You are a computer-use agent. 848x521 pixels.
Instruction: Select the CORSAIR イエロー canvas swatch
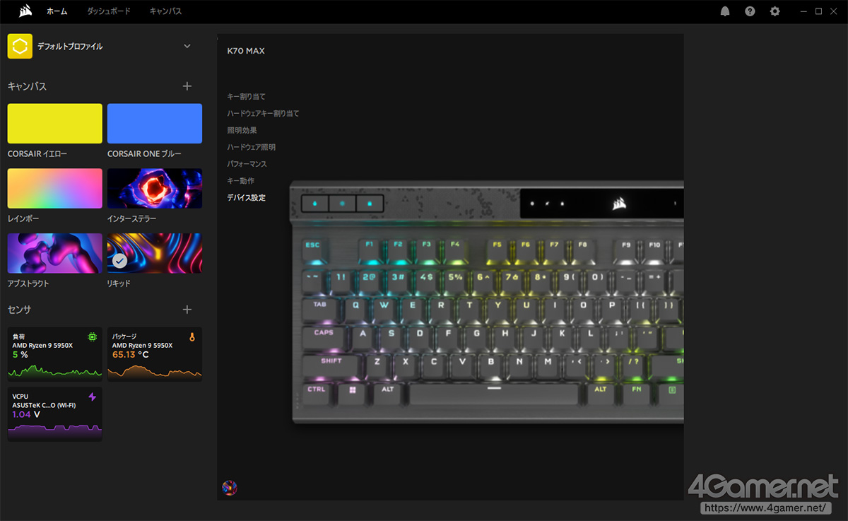55,124
